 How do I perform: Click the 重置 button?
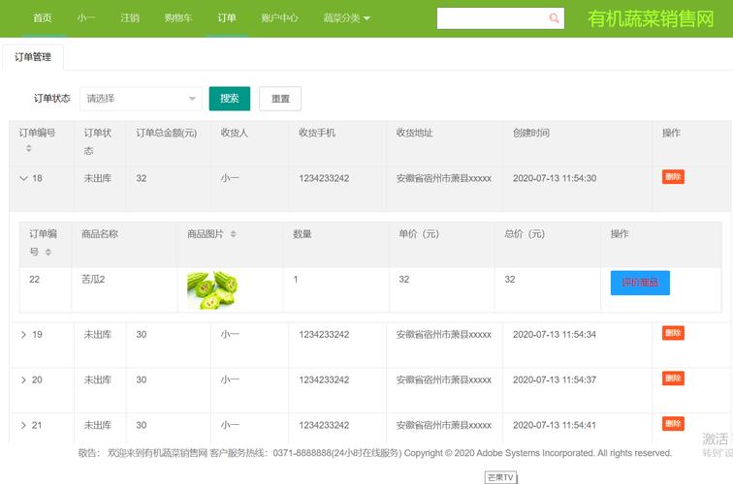point(280,99)
